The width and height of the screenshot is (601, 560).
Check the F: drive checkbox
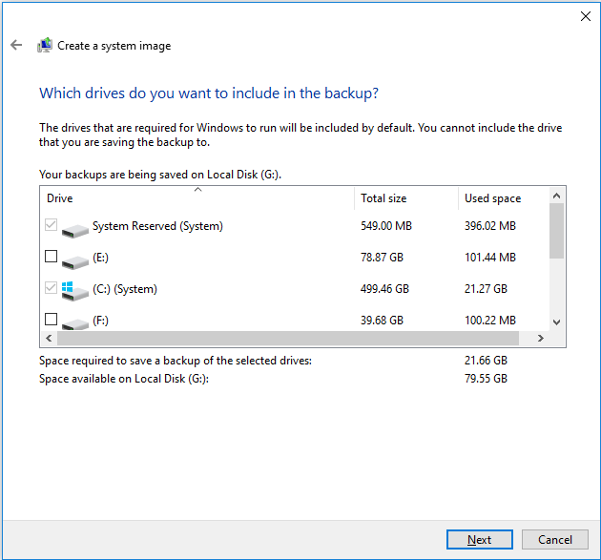tap(51, 319)
